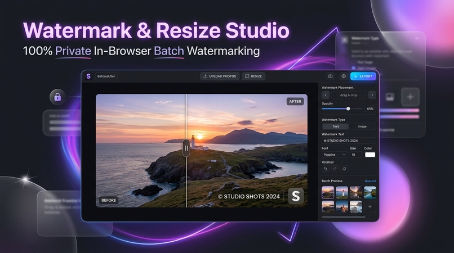The width and height of the screenshot is (454, 253).
Task: Select the blue mountain lake thumbnail
Action: point(370,193)
